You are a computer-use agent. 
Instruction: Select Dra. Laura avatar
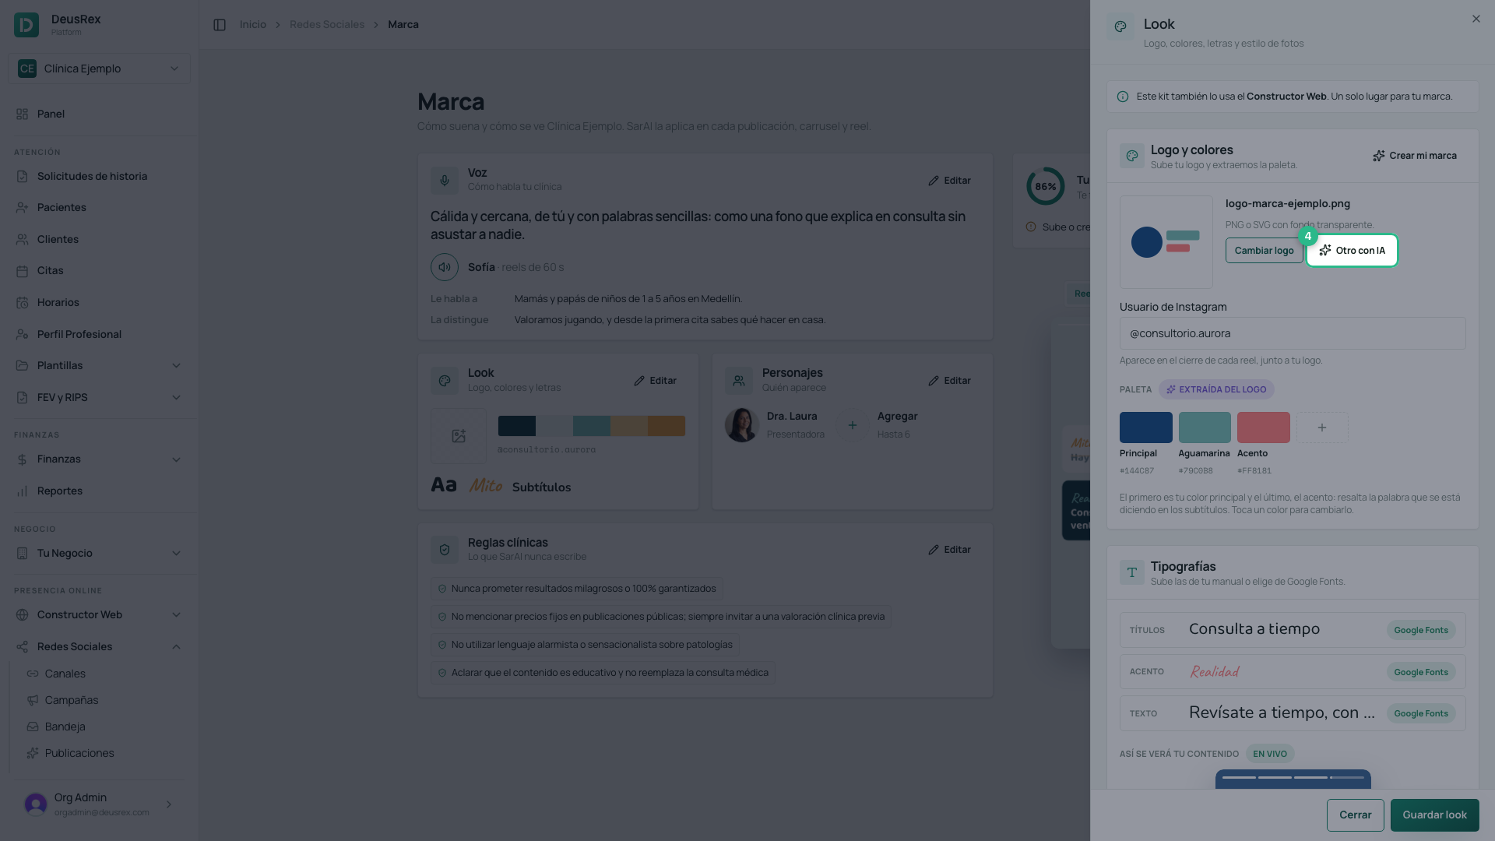coord(742,425)
